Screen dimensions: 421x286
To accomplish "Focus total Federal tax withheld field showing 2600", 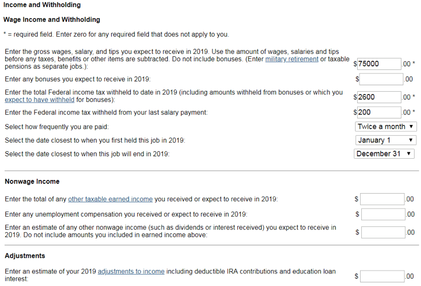I will point(378,97).
